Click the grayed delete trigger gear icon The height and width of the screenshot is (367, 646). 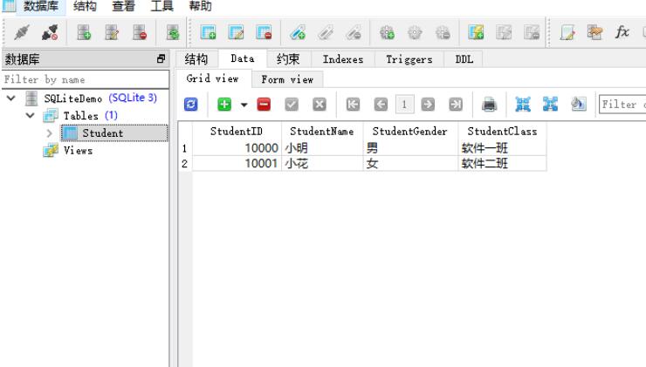point(443,32)
